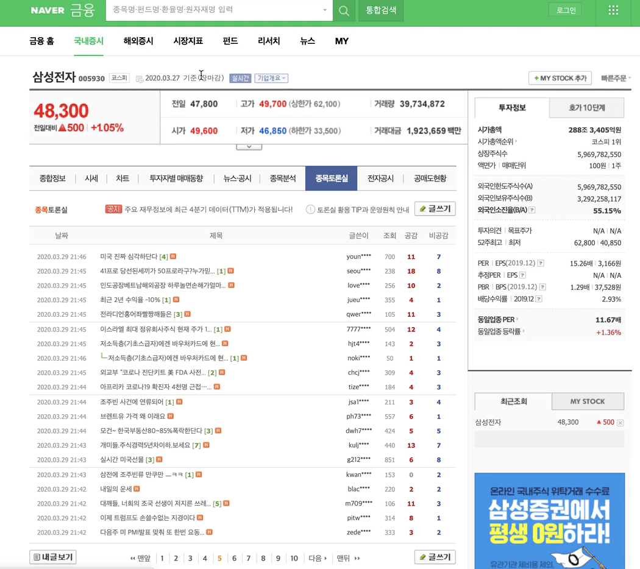The width and height of the screenshot is (640, 569).
Task: Click question mark icon next to 외국인소진율
Action: point(532,210)
